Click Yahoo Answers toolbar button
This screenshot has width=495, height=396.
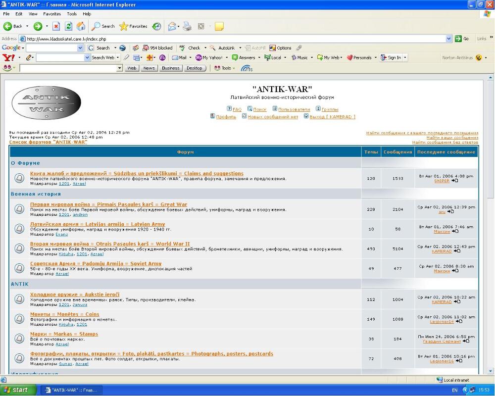pyautogui.click(x=244, y=57)
